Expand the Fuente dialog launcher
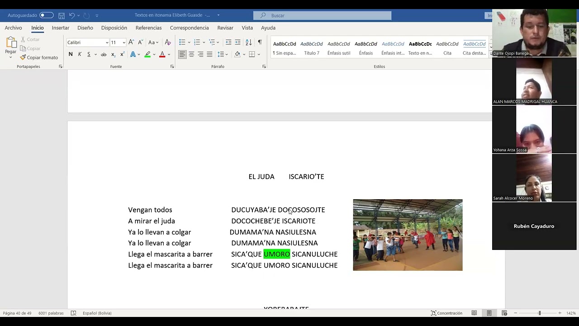The width and height of the screenshot is (579, 326). pos(172,67)
